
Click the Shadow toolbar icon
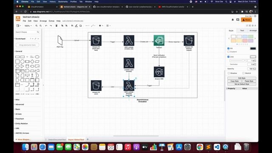(80, 25)
